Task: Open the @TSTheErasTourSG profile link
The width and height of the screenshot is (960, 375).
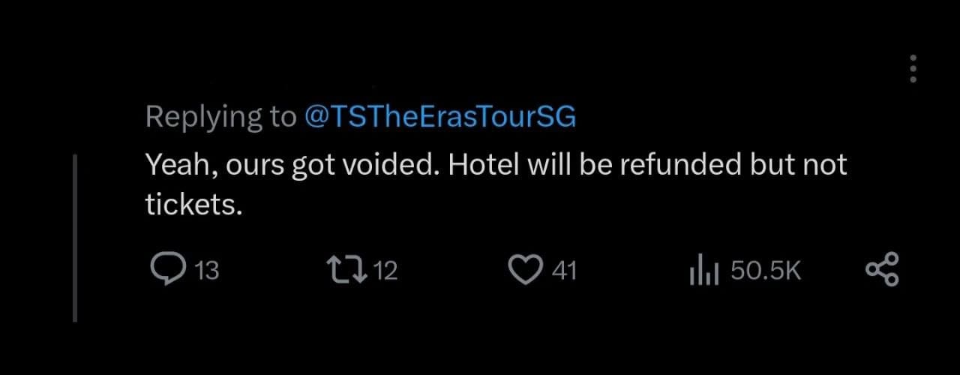Action: click(x=440, y=117)
